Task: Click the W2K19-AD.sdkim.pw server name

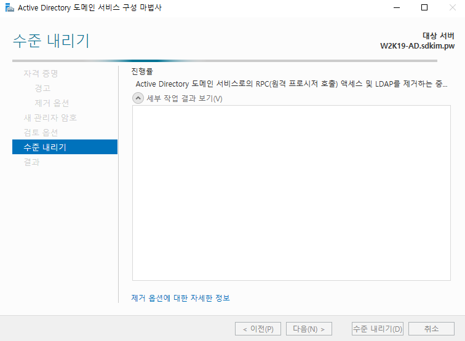Action: 417,46
